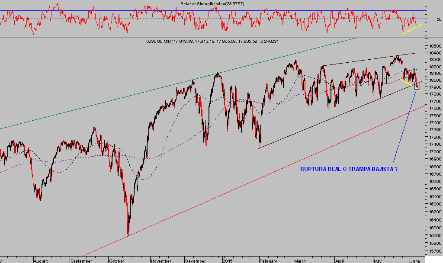443x263 pixels.
Task: Select the green upper channel trendline
Action: click(x=173, y=86)
